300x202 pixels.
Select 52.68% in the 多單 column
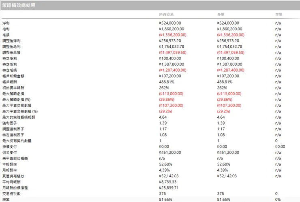coord(224,164)
